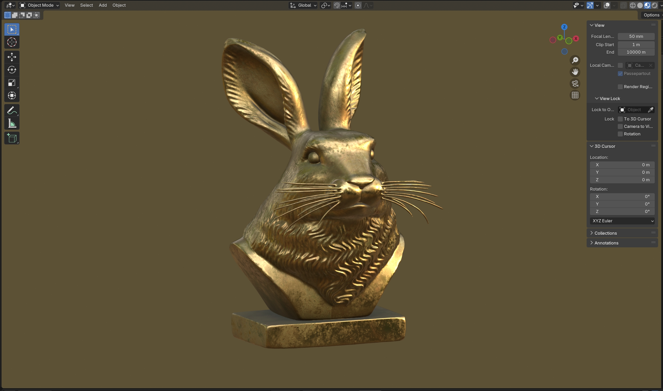Activate the Move tool
Screen dimensions: 663x391
pyautogui.click(x=12, y=57)
